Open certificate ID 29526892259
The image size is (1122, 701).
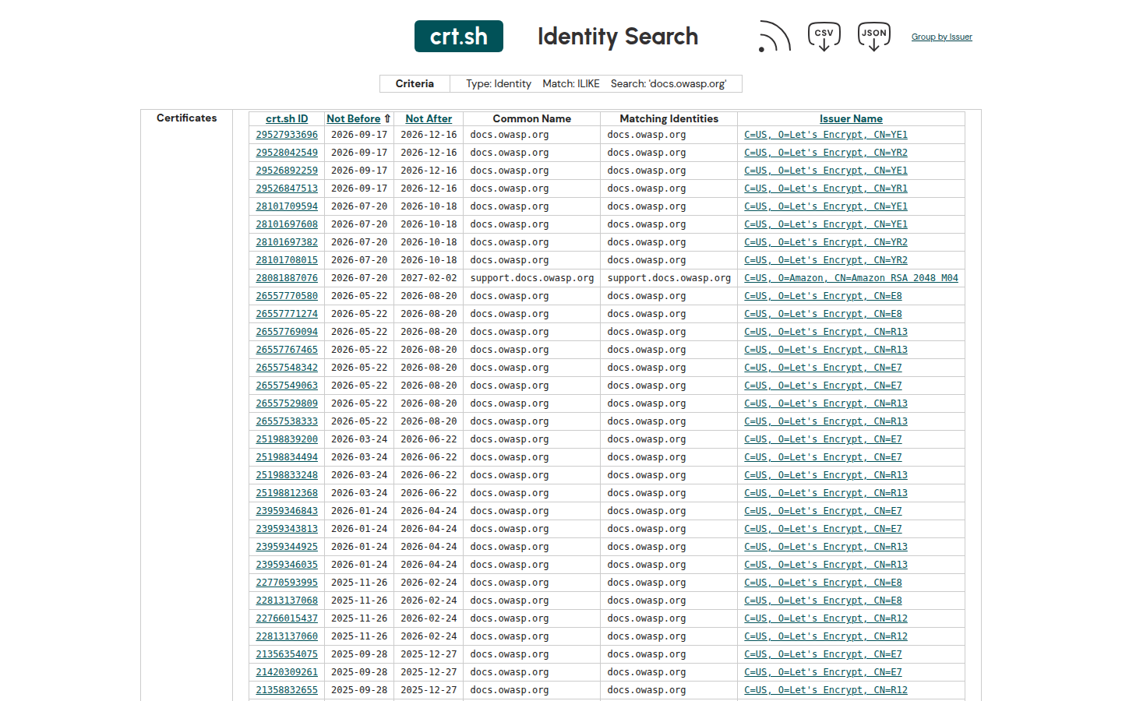click(x=287, y=171)
